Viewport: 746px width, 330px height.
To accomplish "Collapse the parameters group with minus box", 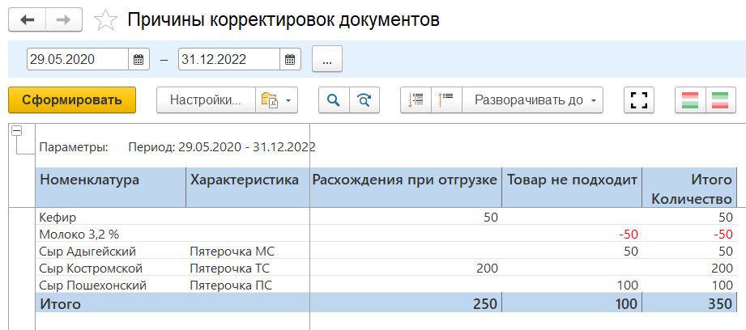I will [16, 131].
